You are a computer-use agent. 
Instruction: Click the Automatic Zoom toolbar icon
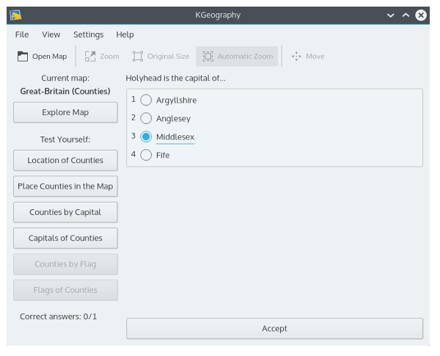click(x=208, y=57)
